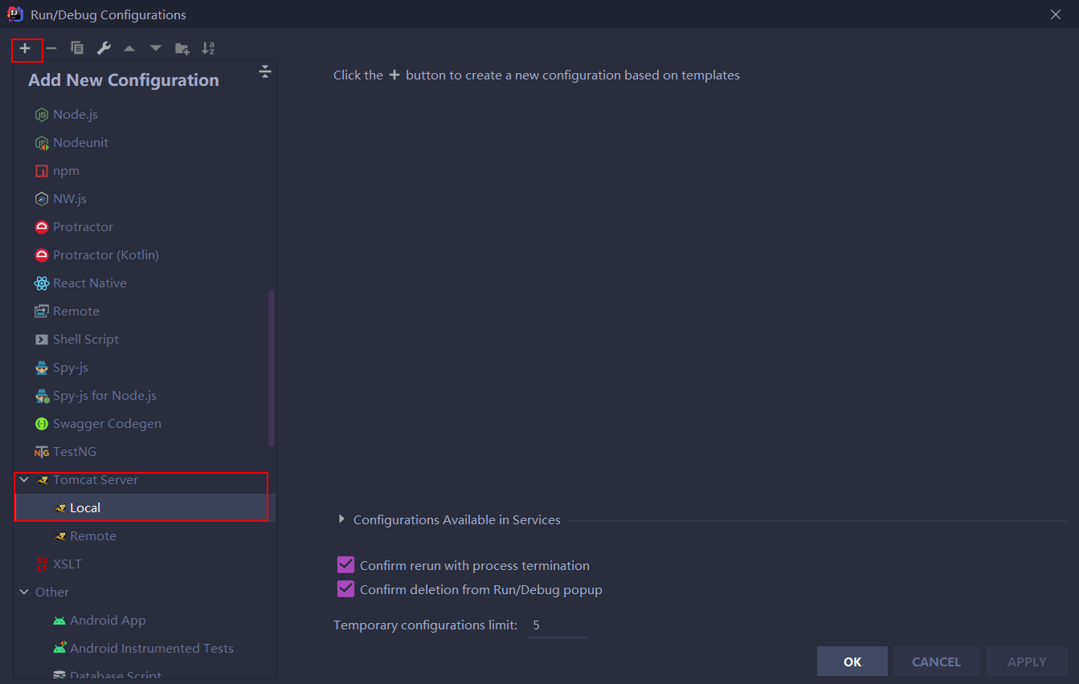Viewport: 1079px width, 684px height.
Task: Click the collapse icon beside Add New Configuration
Action: click(265, 72)
